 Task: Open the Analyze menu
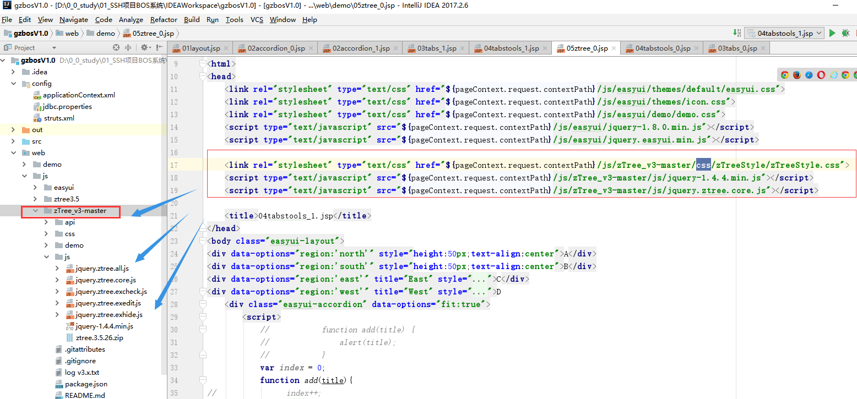pyautogui.click(x=131, y=19)
